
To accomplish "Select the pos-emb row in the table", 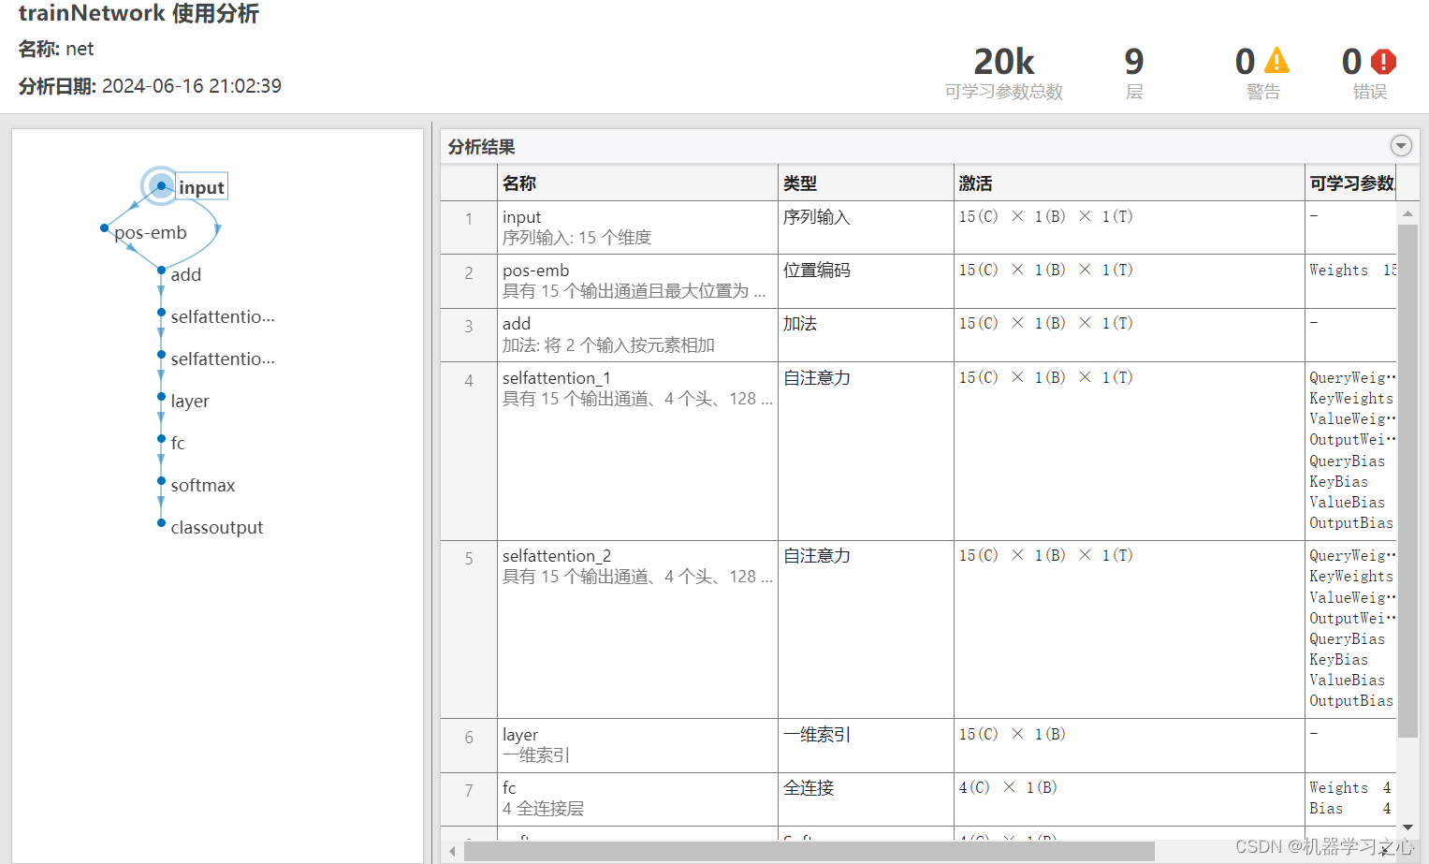I will (919, 281).
